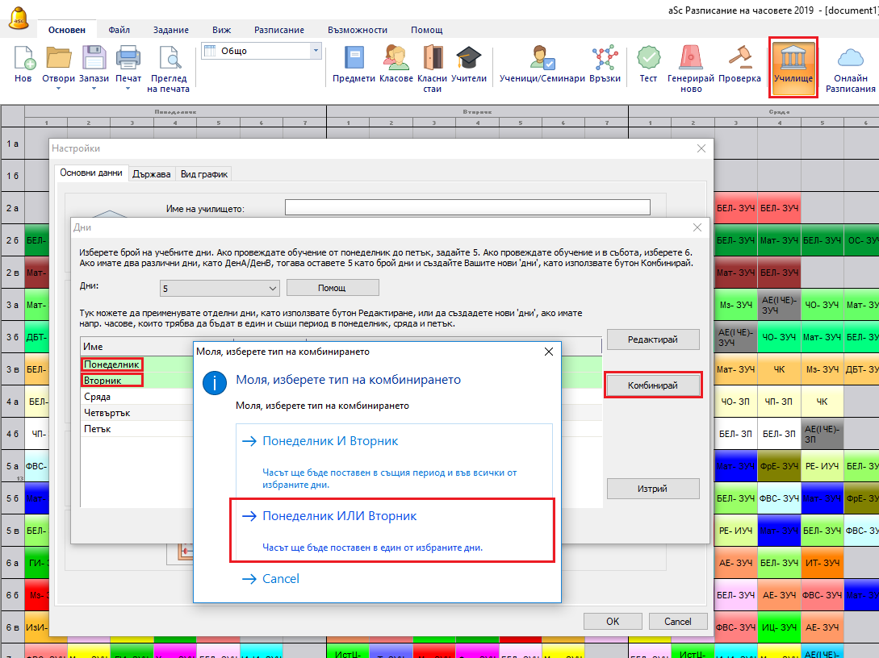
Task: Open the Дни number dropdown
Action: click(x=220, y=288)
